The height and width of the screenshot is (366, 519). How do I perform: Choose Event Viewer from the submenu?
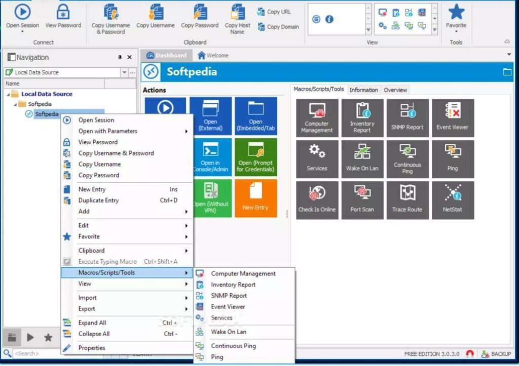tap(228, 307)
